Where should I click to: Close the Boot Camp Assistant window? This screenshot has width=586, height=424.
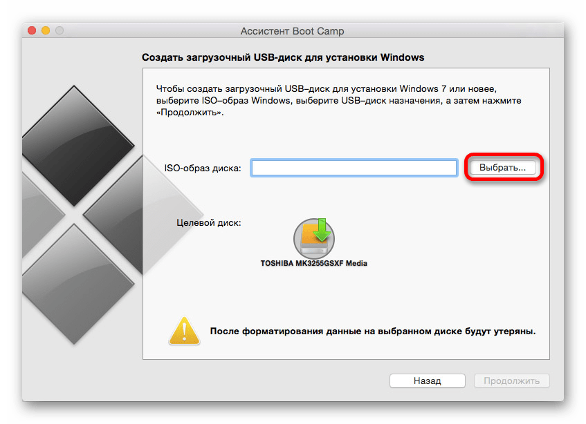tap(32, 30)
